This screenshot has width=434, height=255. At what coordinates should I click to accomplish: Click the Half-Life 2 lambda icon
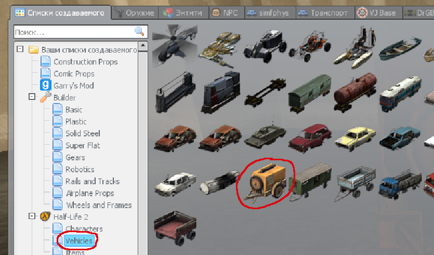45,216
